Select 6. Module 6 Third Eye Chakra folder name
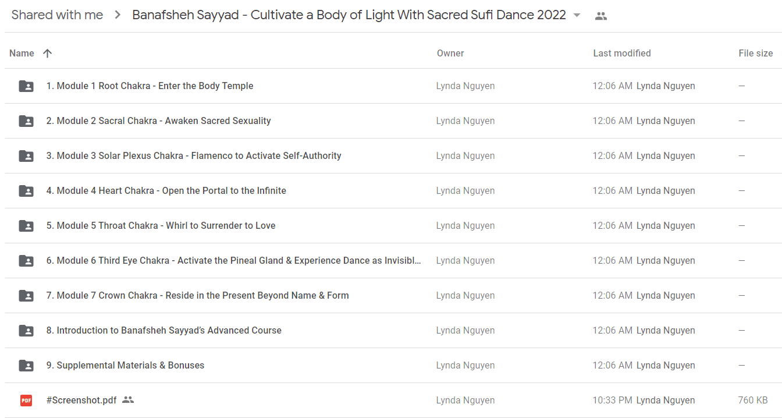 (234, 260)
